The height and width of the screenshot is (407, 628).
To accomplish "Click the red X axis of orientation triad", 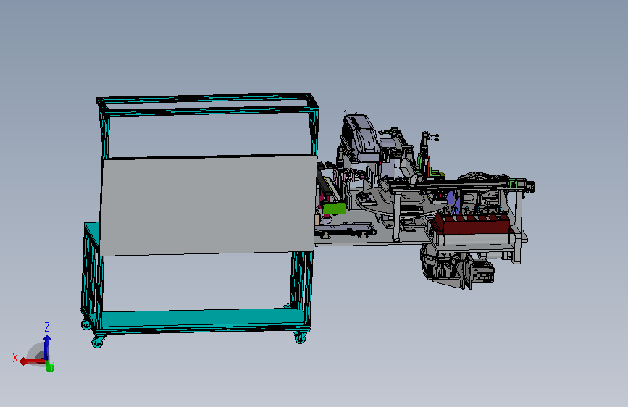I will point(33,361).
